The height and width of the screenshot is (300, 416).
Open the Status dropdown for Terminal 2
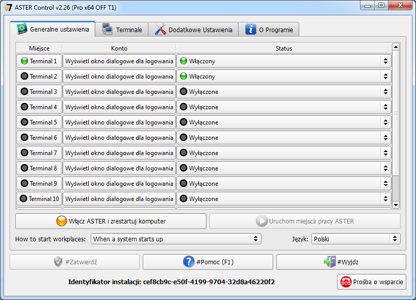[x=284, y=77]
